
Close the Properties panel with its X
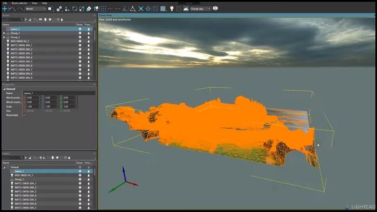[x=94, y=85]
